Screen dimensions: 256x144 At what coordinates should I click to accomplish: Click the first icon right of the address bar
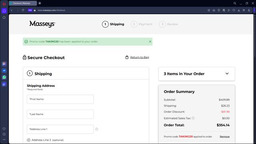click(209, 10)
